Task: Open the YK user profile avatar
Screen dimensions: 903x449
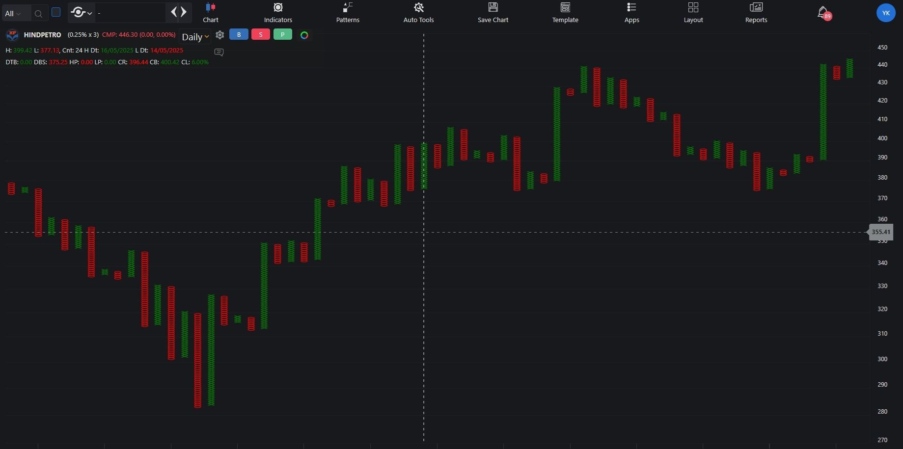Action: click(886, 13)
